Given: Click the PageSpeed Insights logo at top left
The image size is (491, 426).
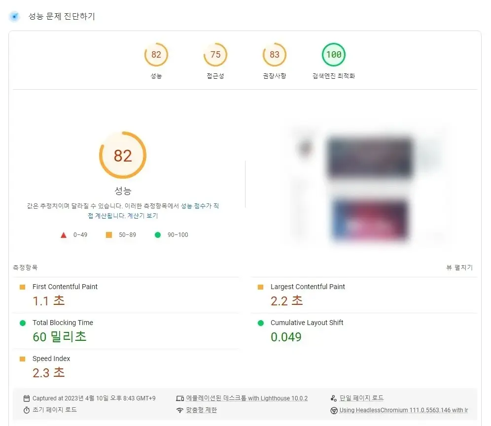Looking at the screenshot, I should 14,16.
